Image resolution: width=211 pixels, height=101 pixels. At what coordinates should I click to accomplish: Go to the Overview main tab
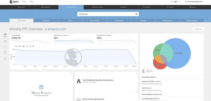click(x=21, y=7)
